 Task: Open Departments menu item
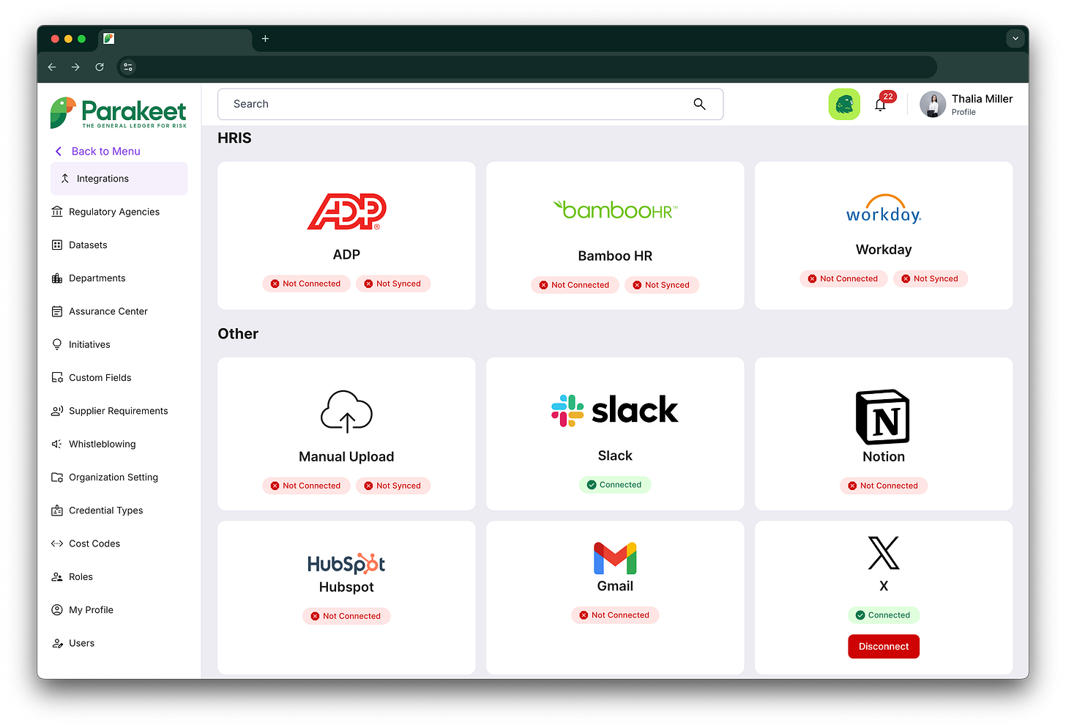[97, 278]
